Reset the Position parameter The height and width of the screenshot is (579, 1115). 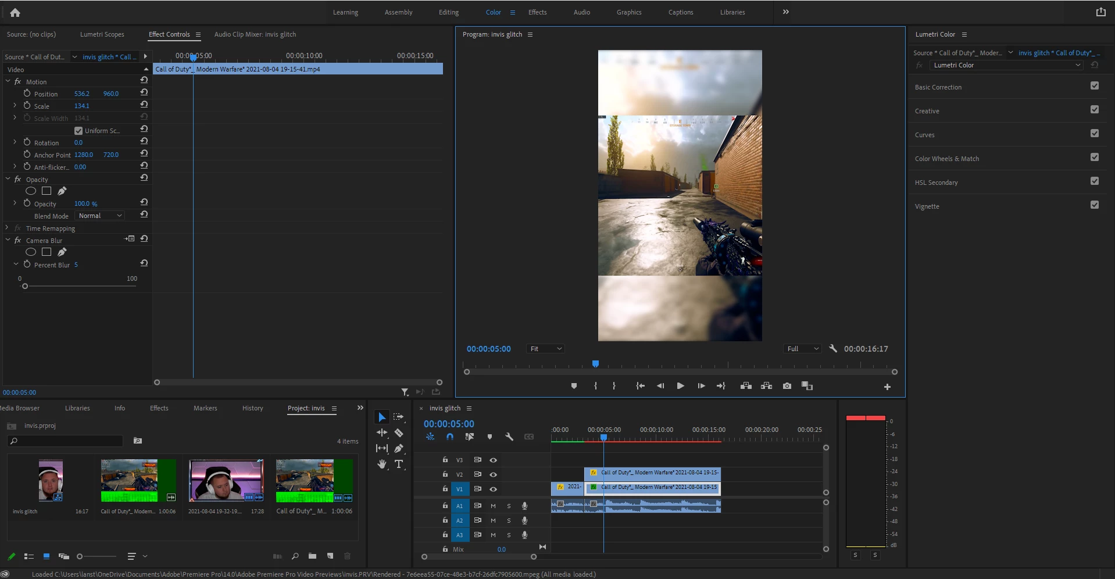coord(144,93)
